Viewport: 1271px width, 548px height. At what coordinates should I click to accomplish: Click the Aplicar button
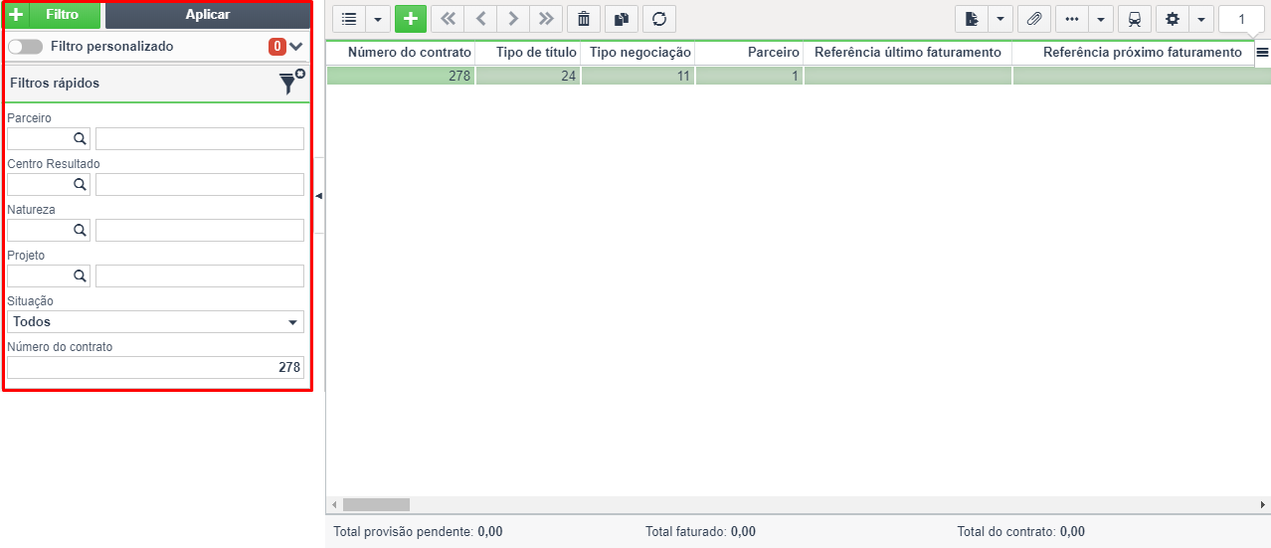coord(207,15)
